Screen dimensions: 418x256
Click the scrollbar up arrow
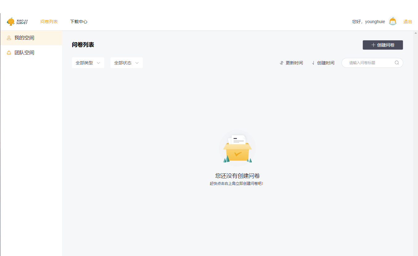[x=416, y=33]
